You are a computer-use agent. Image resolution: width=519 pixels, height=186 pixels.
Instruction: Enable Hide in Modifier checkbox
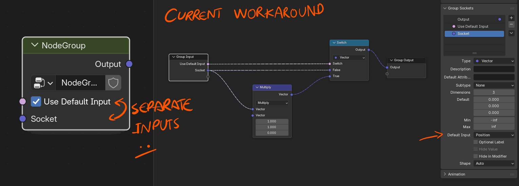point(476,156)
